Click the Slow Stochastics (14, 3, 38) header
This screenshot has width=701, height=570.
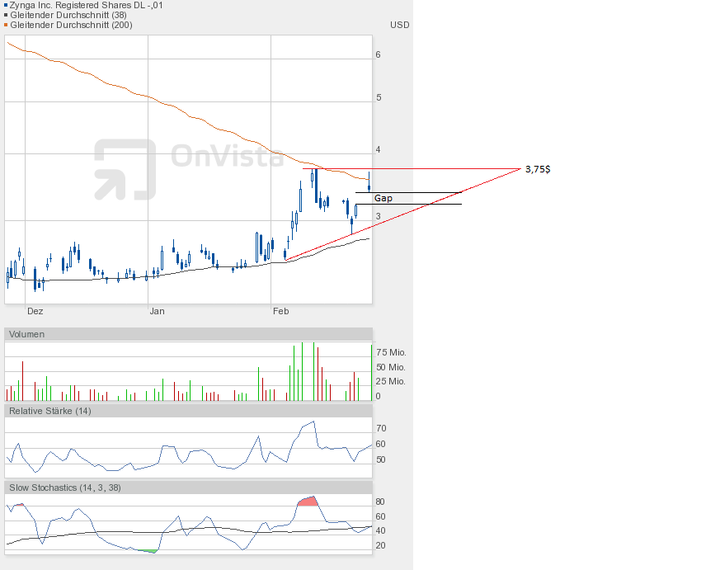65,488
